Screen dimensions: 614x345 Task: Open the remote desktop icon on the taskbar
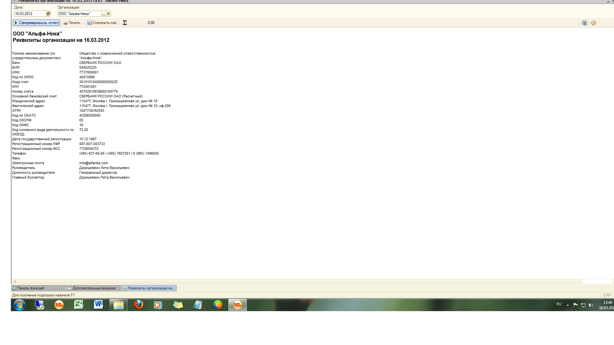click(39, 305)
